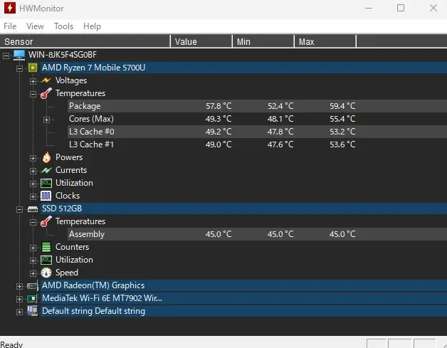Click the MediaTek Wi-Fi adapter icon
Screen dimensions: 447x348
33,298
